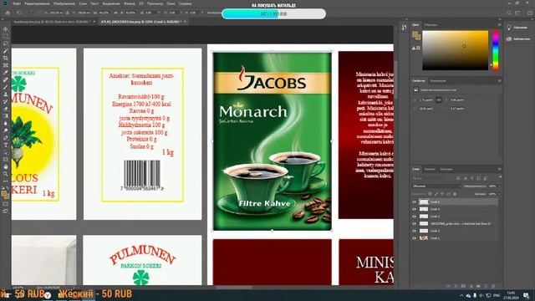Switch to the Каналы tab

[x=430, y=169]
